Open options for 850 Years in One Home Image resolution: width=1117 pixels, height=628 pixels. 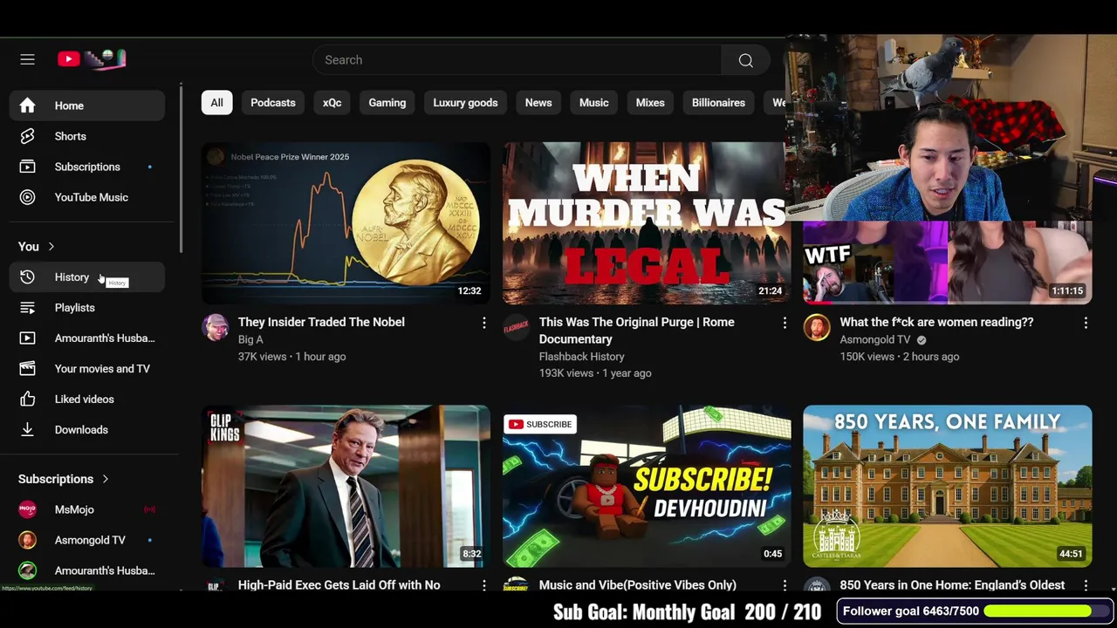pos(1086,585)
